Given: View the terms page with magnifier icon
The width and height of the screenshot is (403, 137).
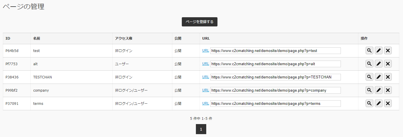Looking at the screenshot, I should pyautogui.click(x=369, y=103).
